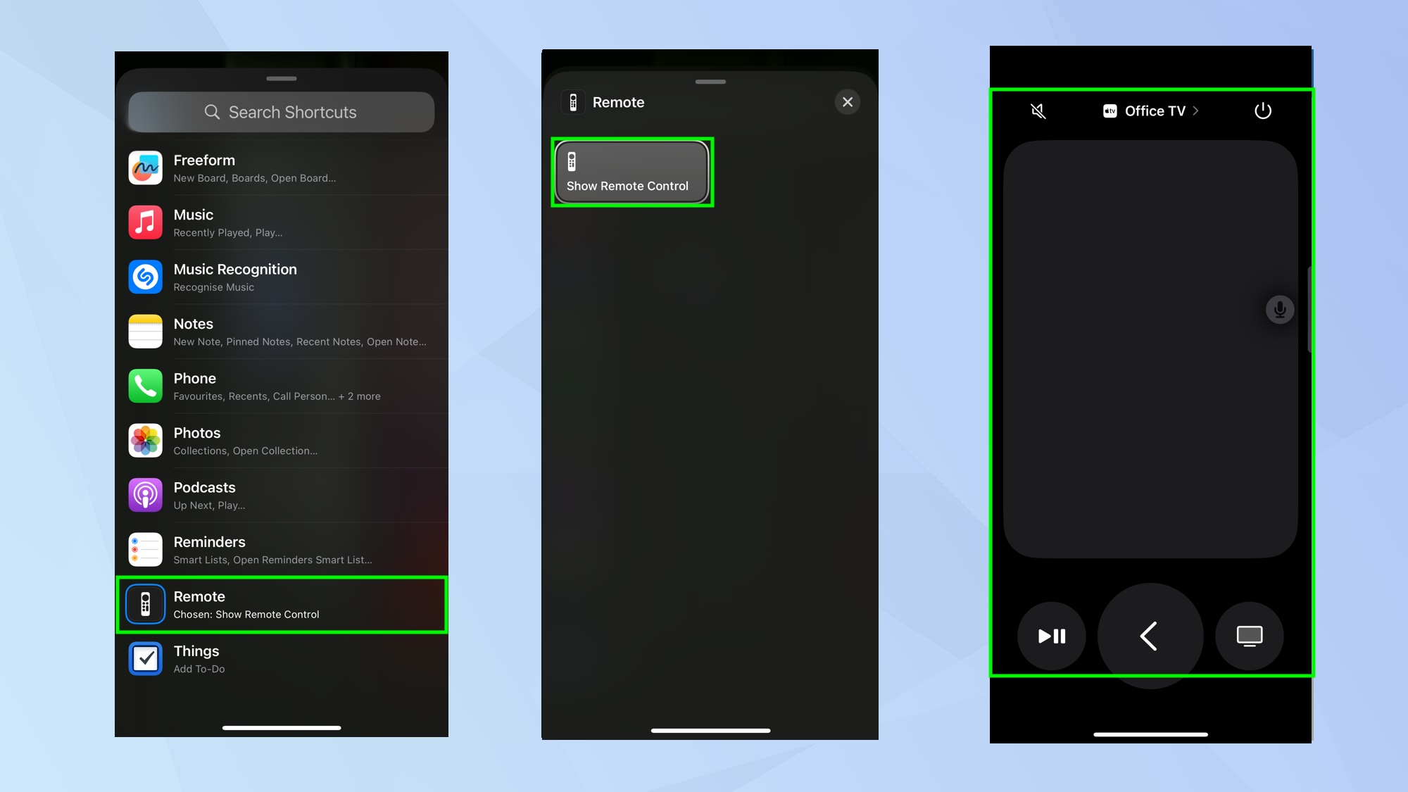Select Show Remote Control shortcut
This screenshot has width=1408, height=792.
629,172
